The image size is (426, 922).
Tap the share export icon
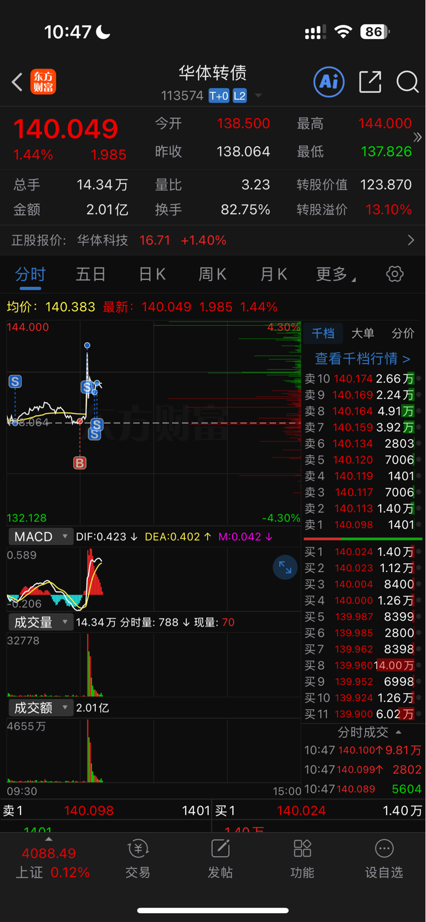[x=370, y=82]
